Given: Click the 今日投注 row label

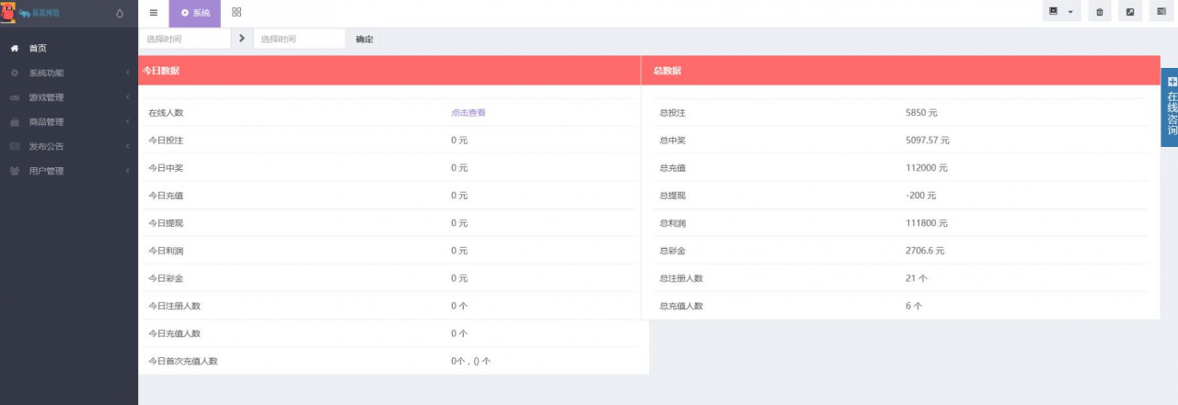Looking at the screenshot, I should (x=167, y=141).
